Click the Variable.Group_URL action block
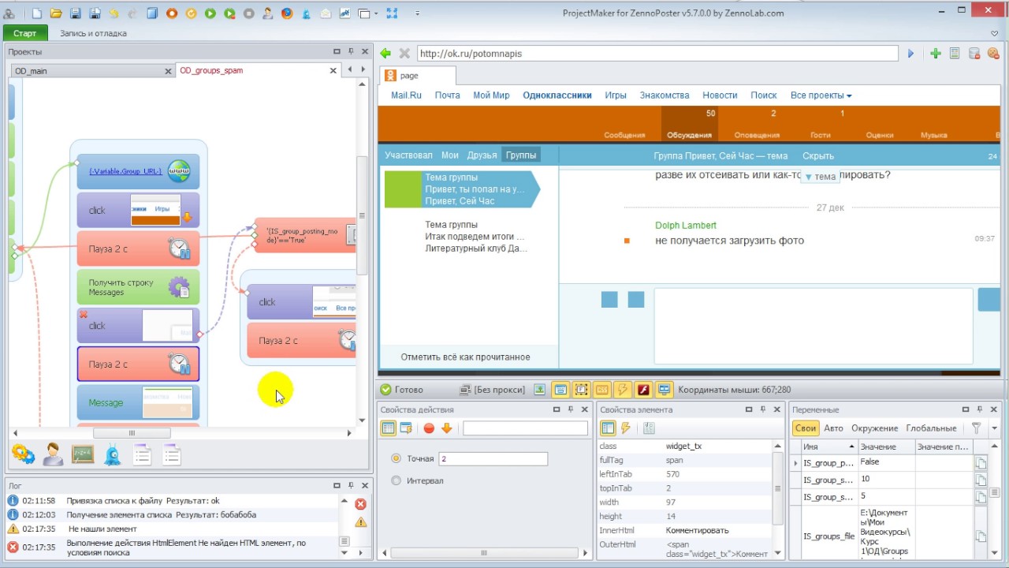This screenshot has height=568, width=1009. [x=138, y=171]
